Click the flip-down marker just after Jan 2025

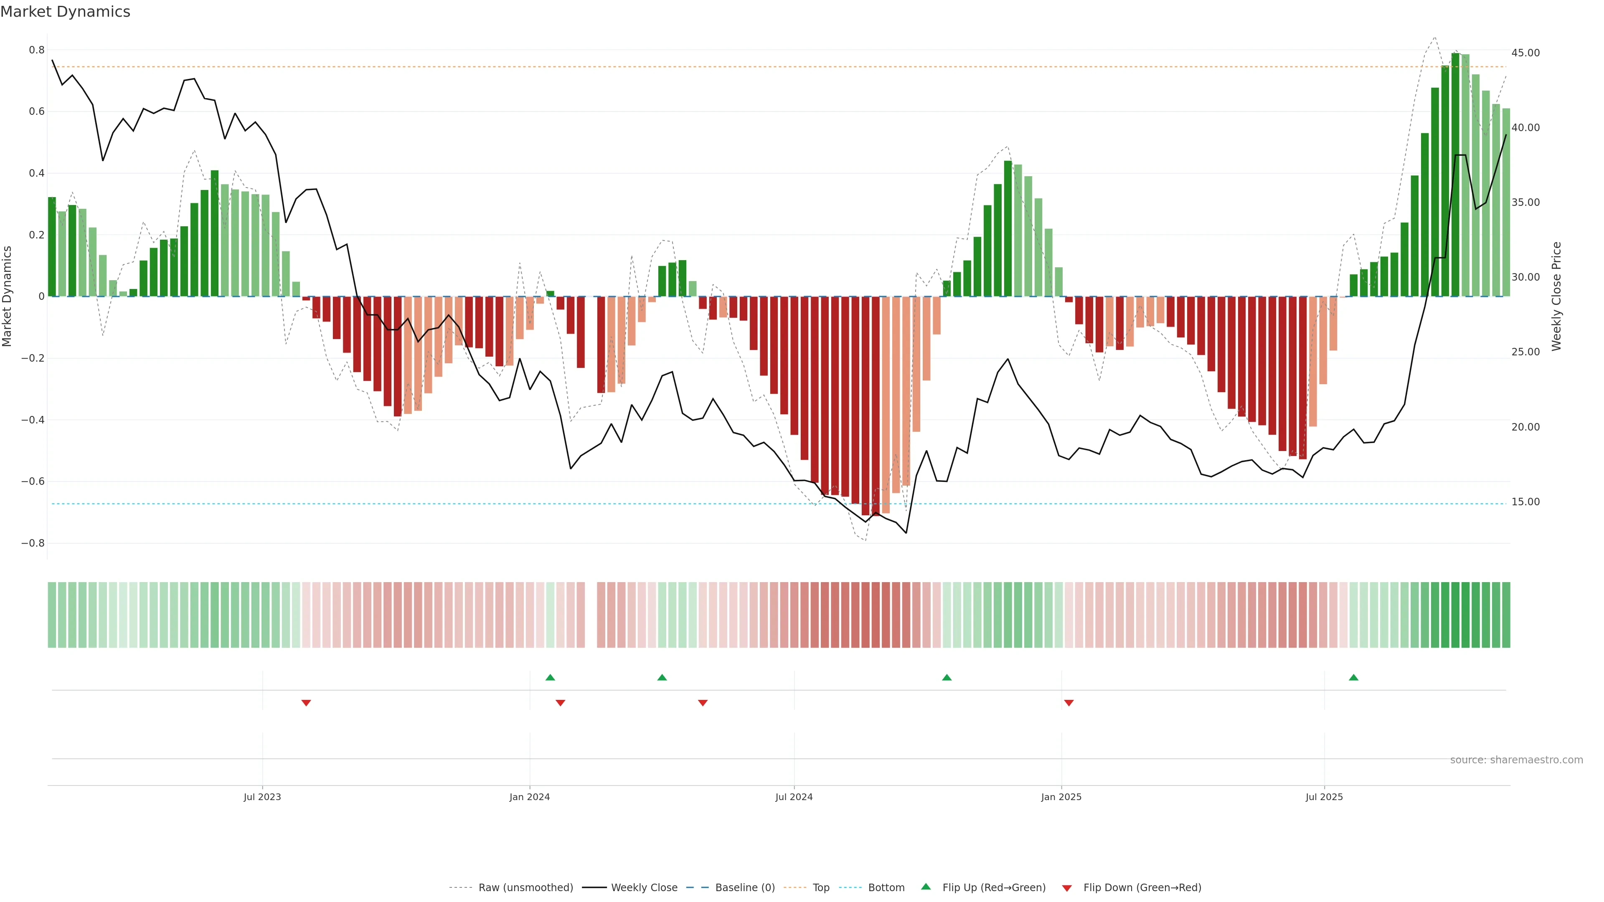click(x=1068, y=703)
